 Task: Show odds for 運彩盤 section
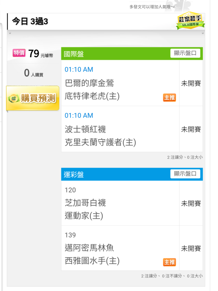[x=185, y=174]
